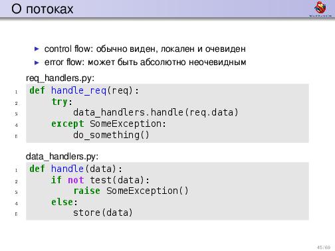Click the store(data) call
This screenshot has height=251, width=335.
(x=103, y=212)
